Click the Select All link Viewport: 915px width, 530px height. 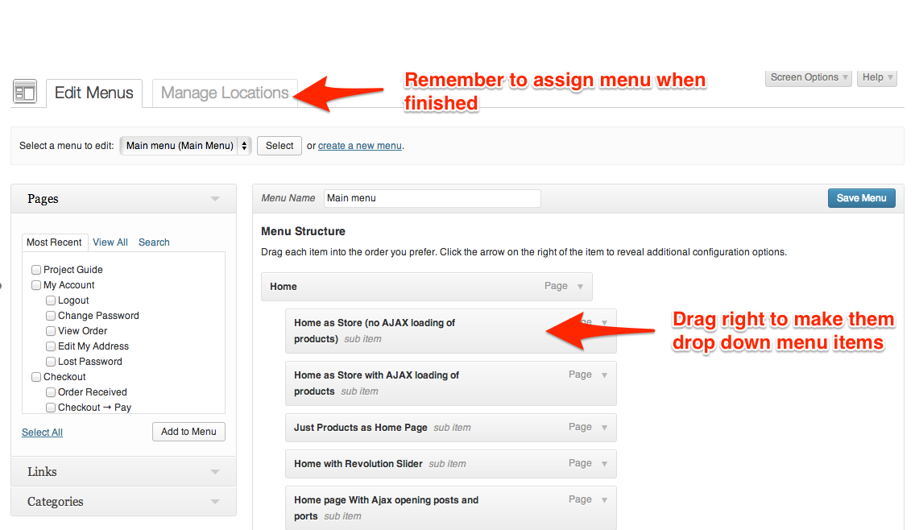coord(42,433)
